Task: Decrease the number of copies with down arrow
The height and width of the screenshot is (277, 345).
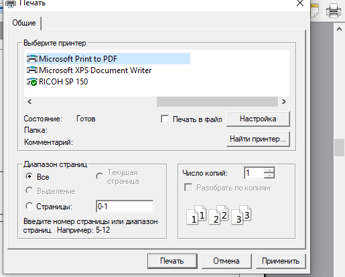Action: 269,176
